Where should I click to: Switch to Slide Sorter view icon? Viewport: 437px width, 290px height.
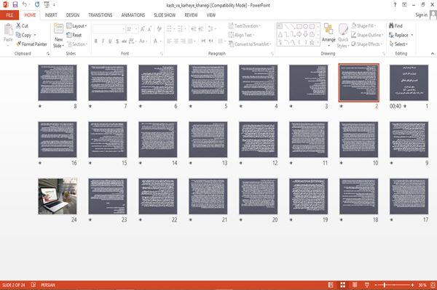(343, 285)
